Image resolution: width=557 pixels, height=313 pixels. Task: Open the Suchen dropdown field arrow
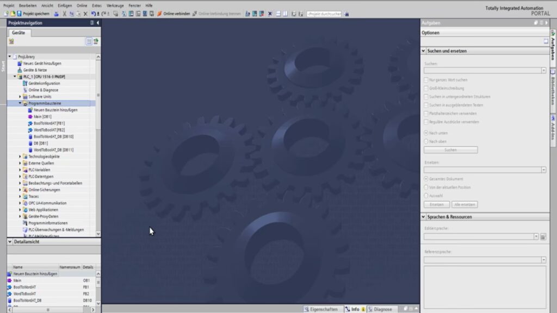tap(543, 71)
